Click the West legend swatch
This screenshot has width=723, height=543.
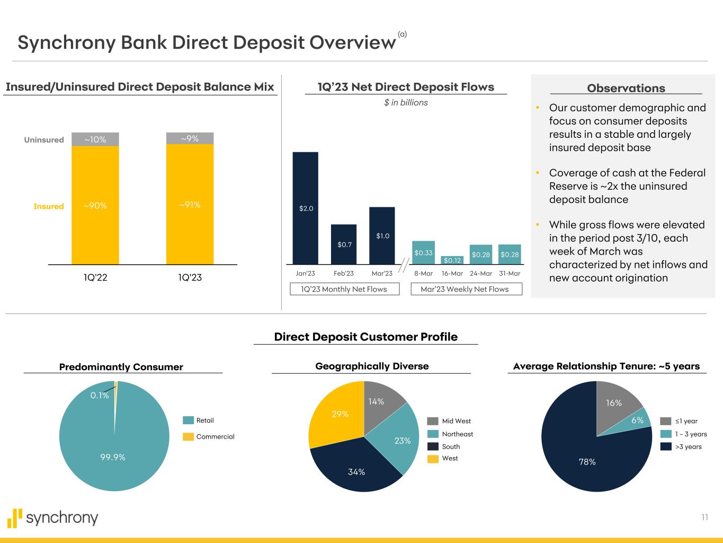433,459
